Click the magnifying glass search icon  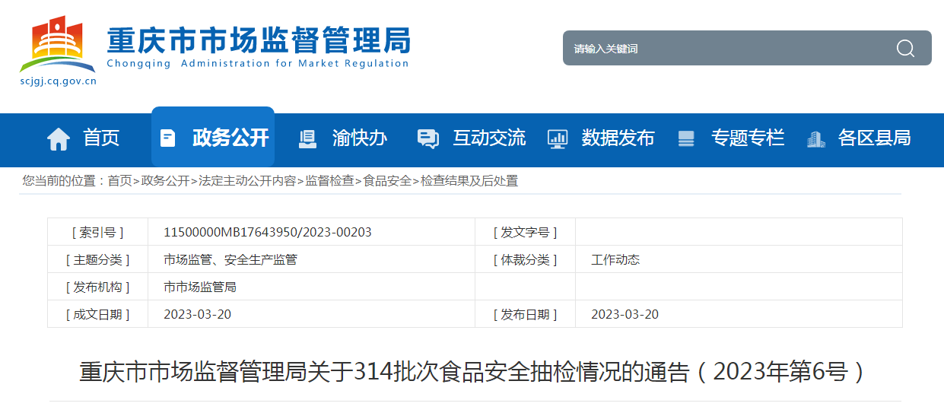click(x=905, y=49)
